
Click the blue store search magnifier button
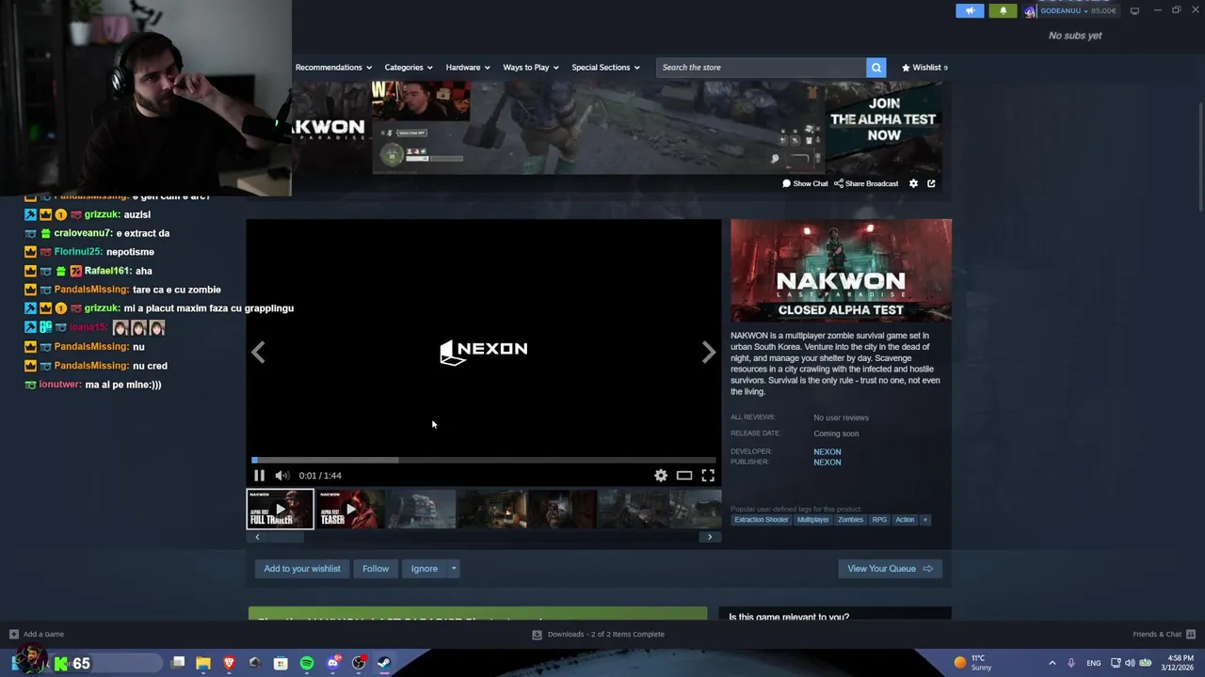[876, 68]
